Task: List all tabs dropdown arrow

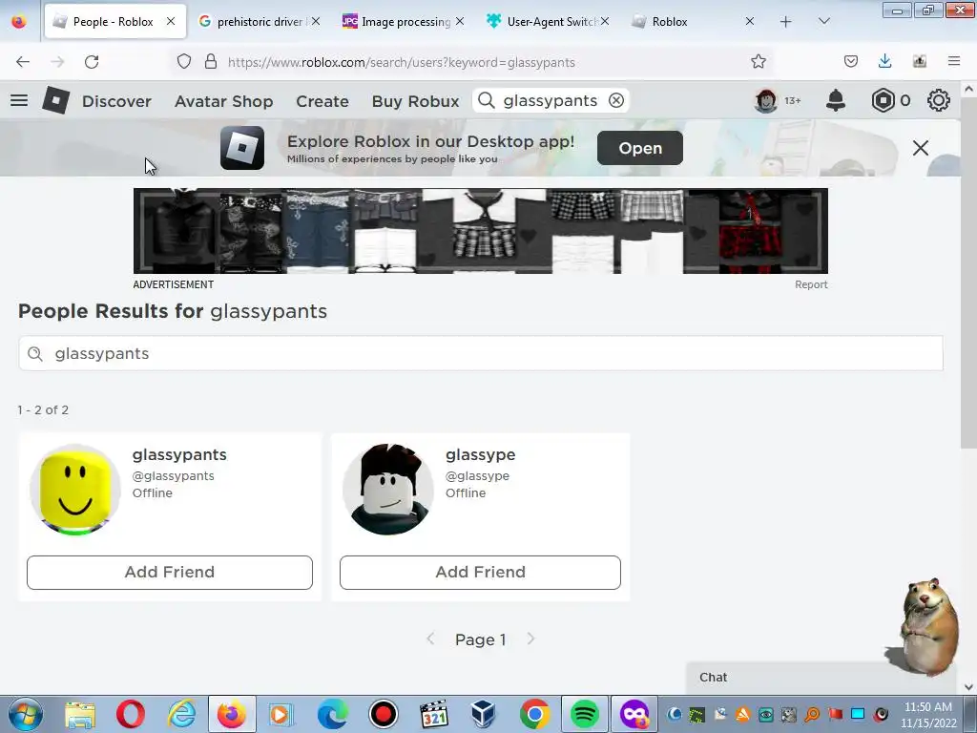Action: pyautogui.click(x=823, y=21)
